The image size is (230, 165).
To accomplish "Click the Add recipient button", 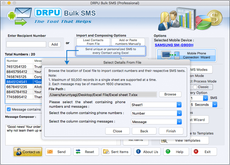I will 55,44.
